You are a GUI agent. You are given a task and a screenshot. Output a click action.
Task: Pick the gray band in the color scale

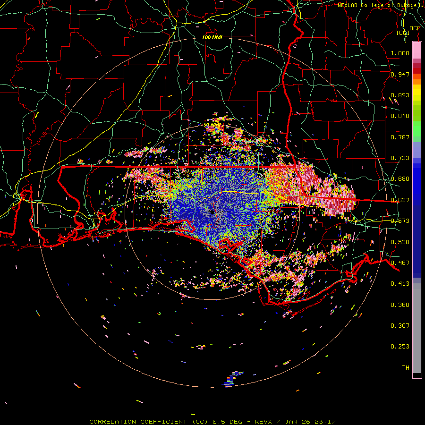(417, 328)
